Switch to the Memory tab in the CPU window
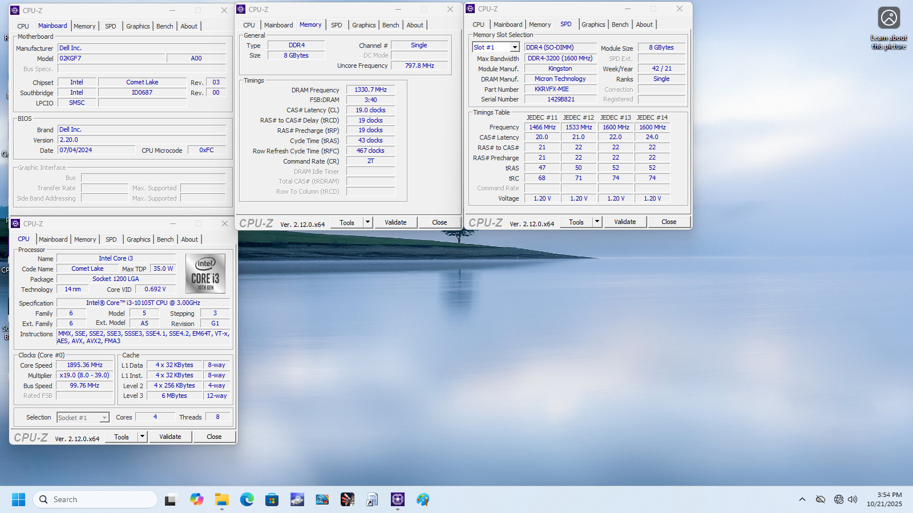 tap(85, 239)
